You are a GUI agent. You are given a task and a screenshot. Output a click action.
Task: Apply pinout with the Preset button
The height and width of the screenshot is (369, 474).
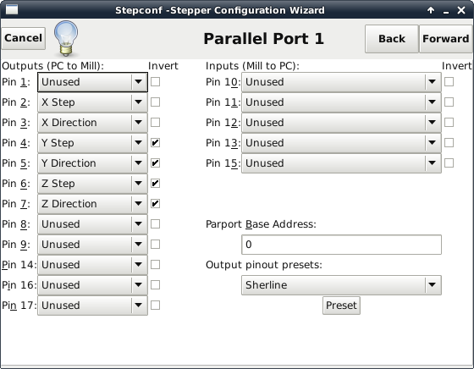point(341,306)
